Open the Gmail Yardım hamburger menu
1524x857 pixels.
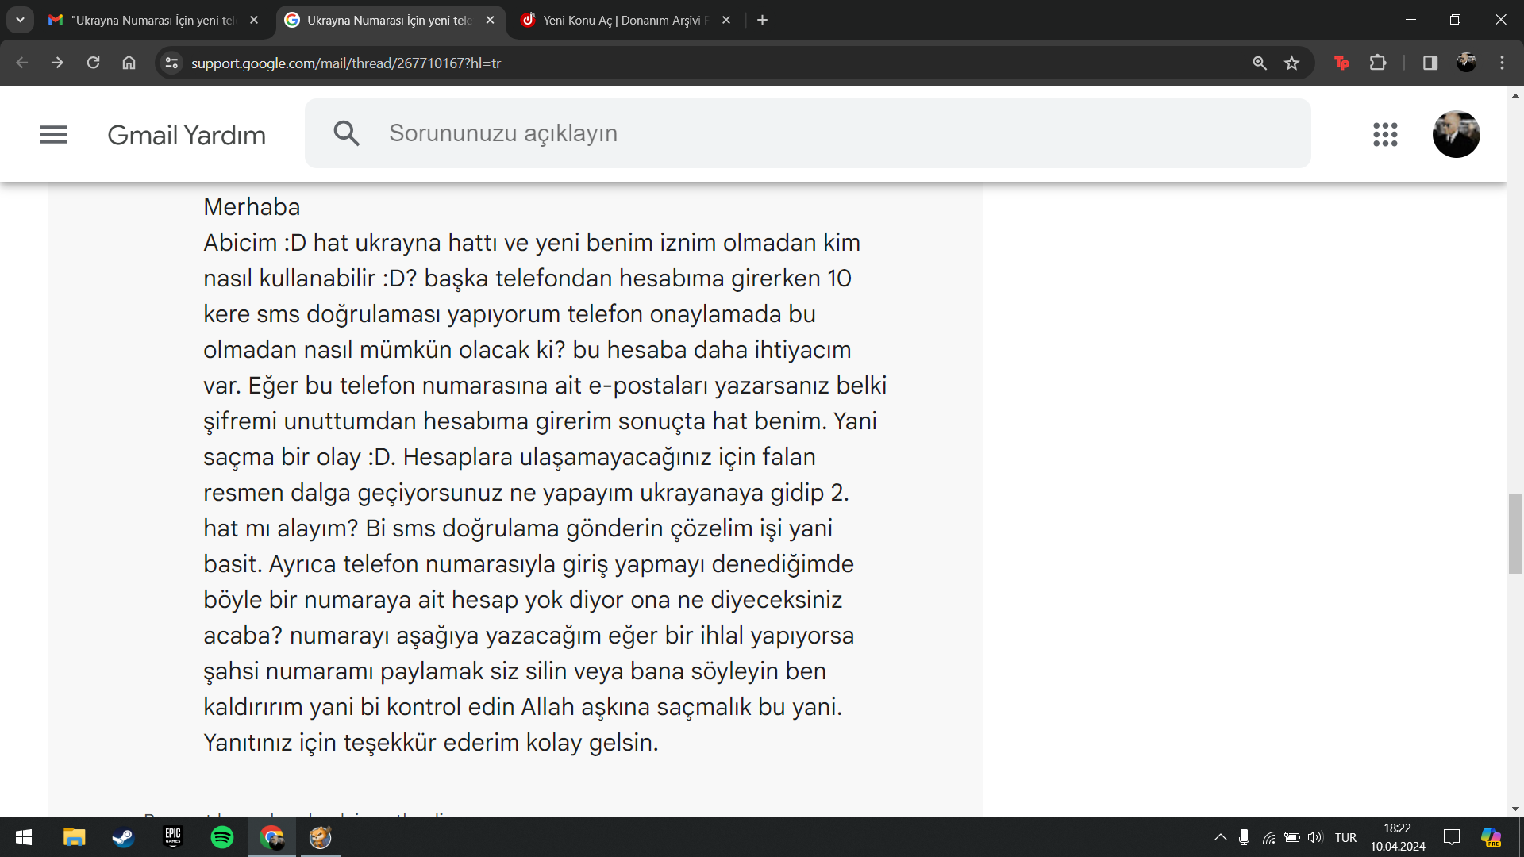coord(53,135)
